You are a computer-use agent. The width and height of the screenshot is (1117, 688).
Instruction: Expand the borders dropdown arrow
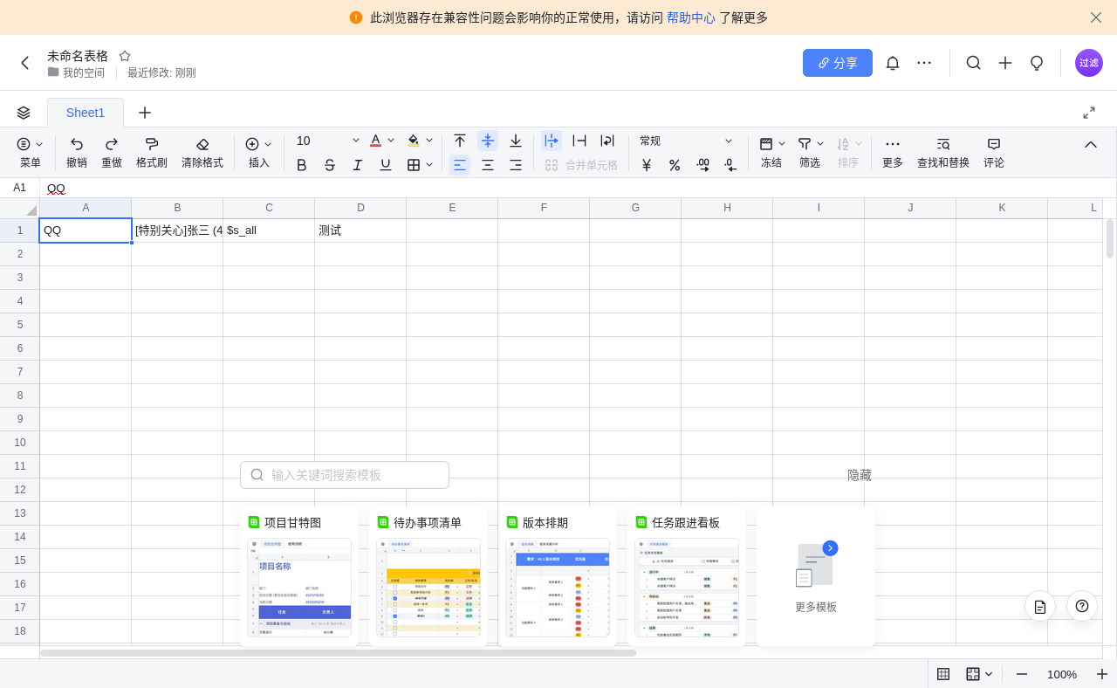429,165
